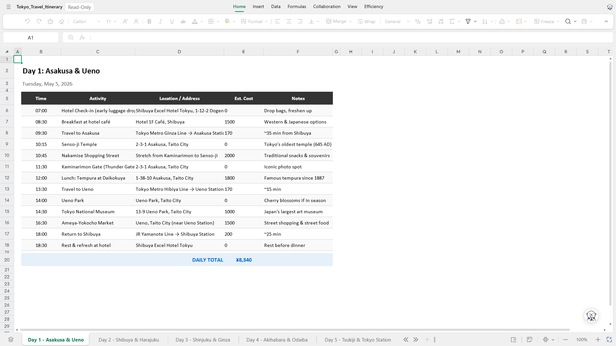Toggle Underline formatting
Viewport: 616px width, 346px height.
tap(172, 21)
